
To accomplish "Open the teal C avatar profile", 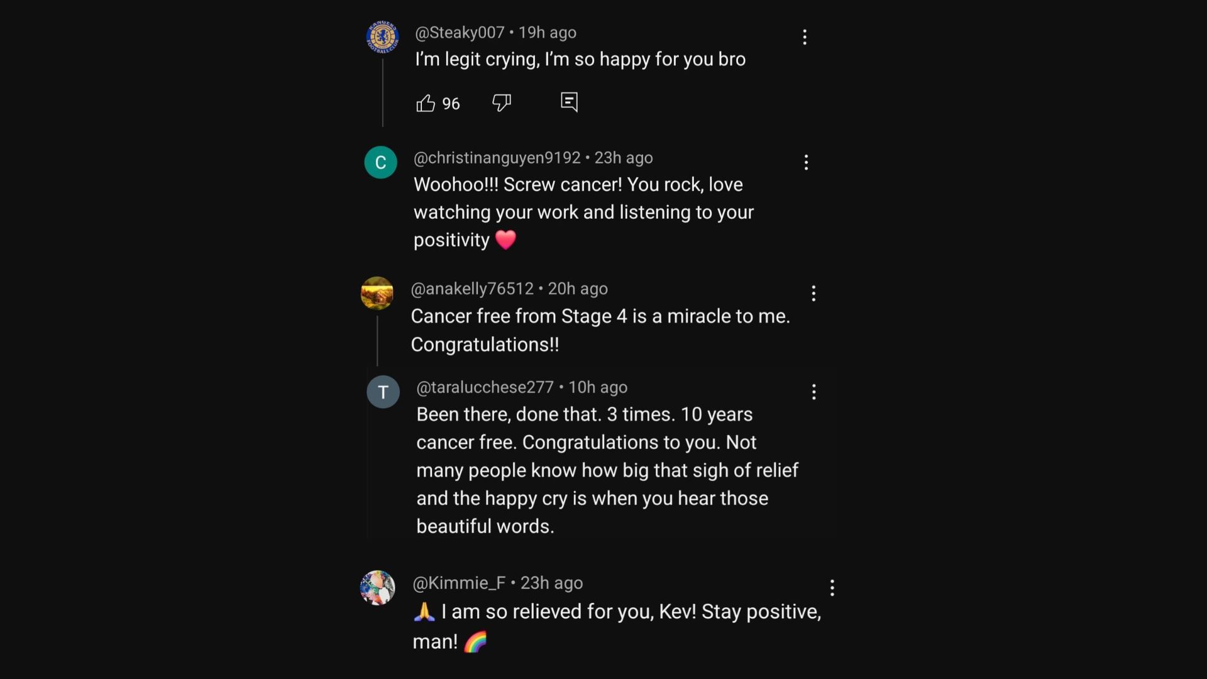I will (x=380, y=162).
